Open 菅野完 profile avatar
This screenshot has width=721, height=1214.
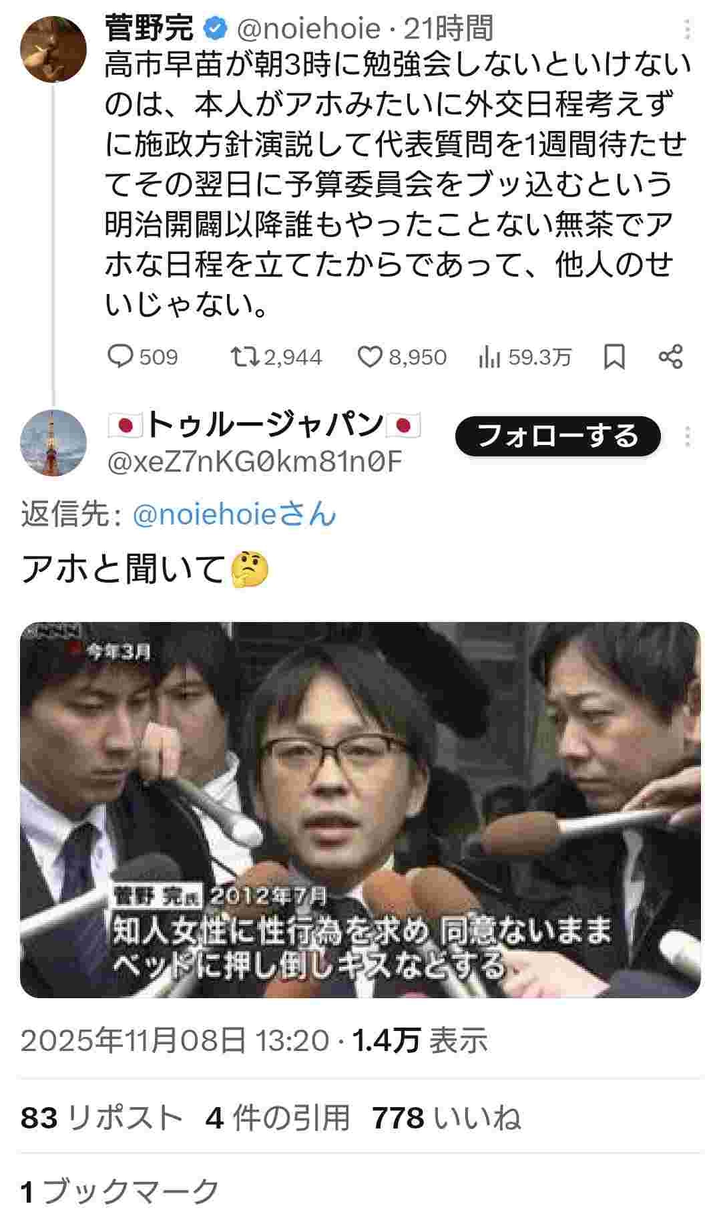coord(53,49)
